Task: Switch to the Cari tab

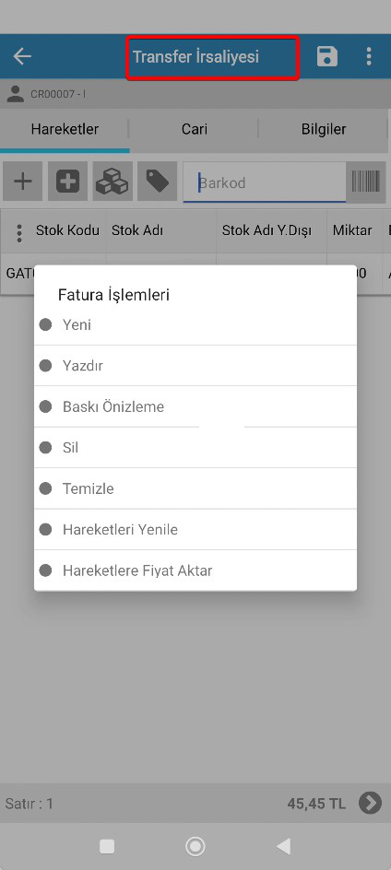Action: coord(195,129)
